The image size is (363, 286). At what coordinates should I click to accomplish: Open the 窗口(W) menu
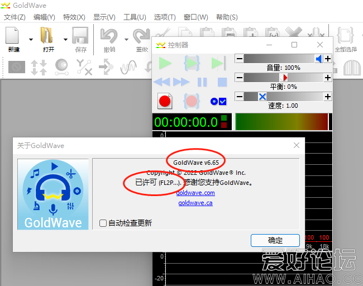pyautogui.click(x=196, y=17)
